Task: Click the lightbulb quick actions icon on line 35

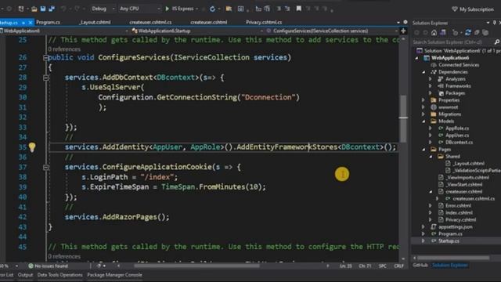Action: tap(32, 147)
